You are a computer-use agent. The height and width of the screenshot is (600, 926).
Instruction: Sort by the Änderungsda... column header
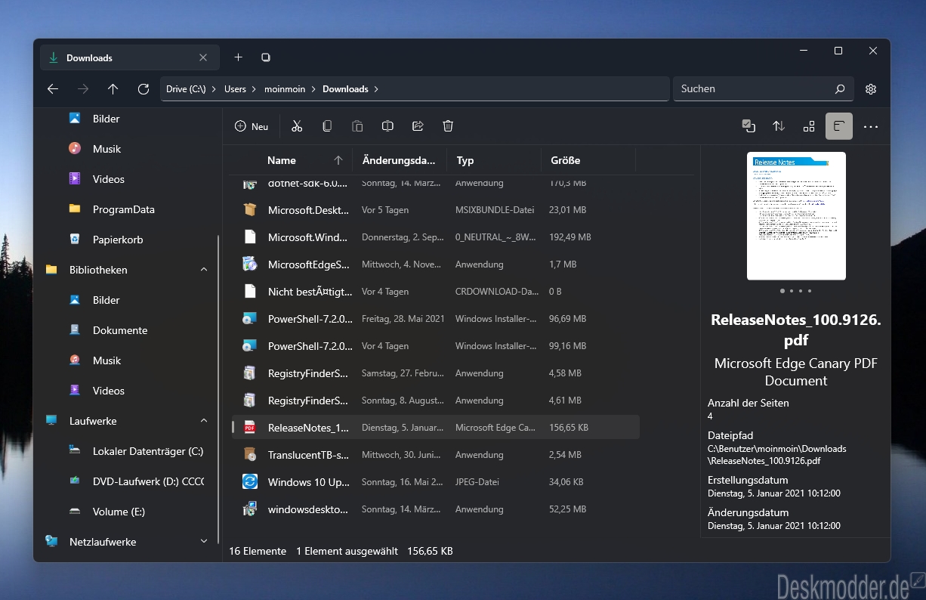tap(399, 160)
